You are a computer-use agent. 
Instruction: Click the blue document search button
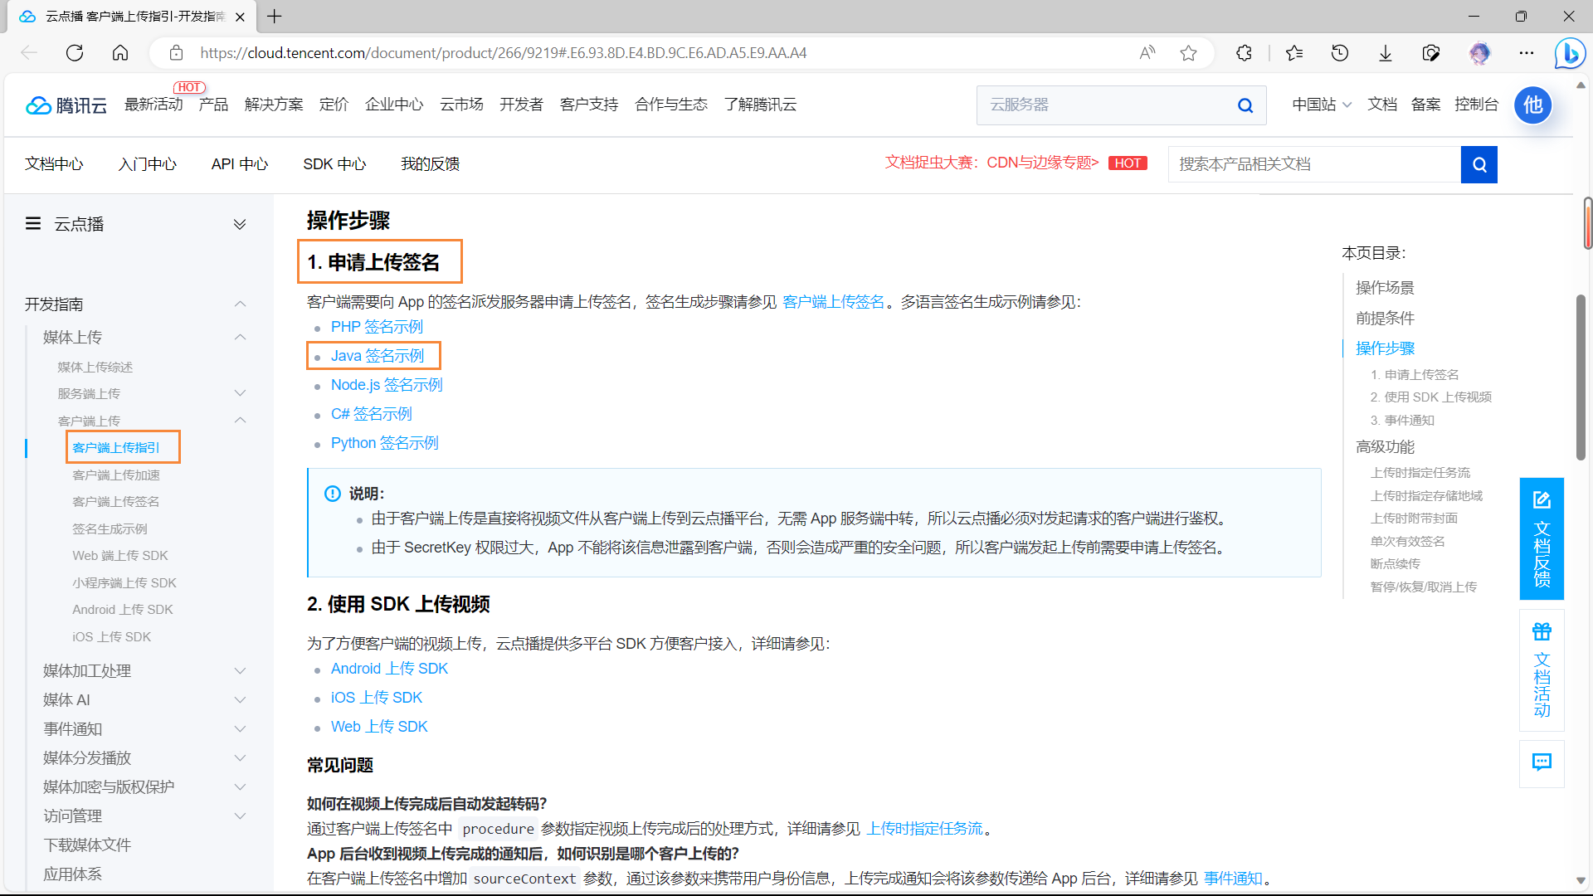tap(1479, 164)
